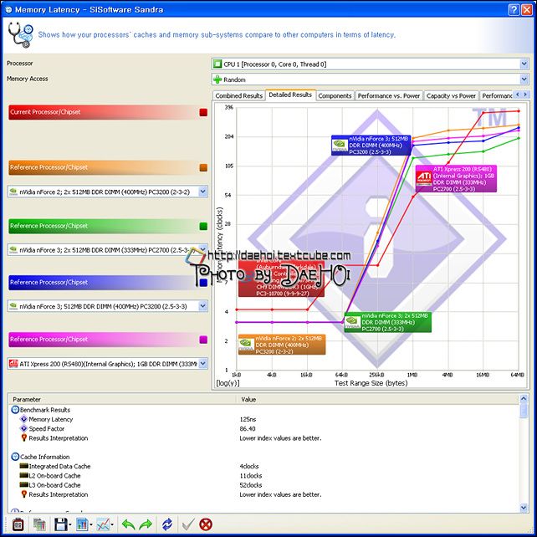The image size is (537, 537).
Task: Click the results list scrollbar thumb
Action: [524, 411]
